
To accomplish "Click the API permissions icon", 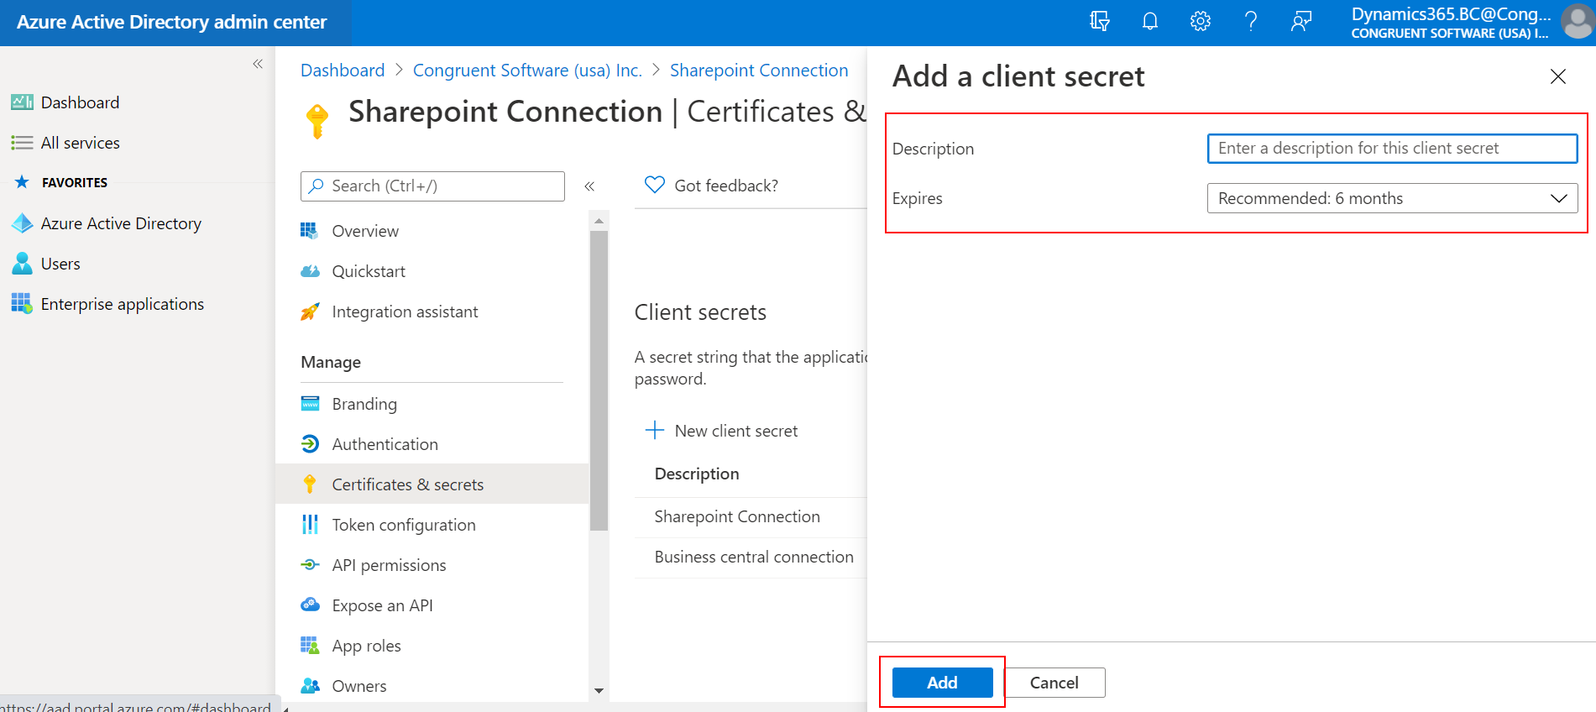I will click(310, 565).
